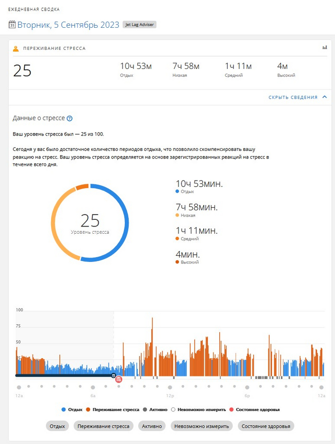Click the red health status marker on timeline

pyautogui.click(x=119, y=379)
